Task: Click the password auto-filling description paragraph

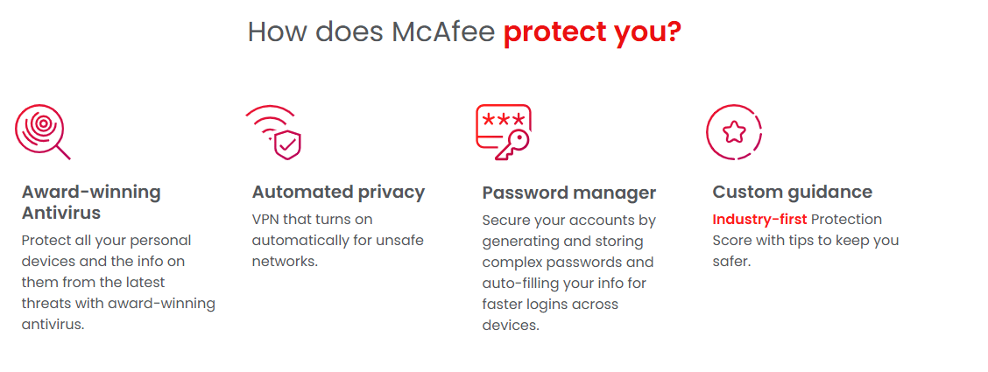Action: click(568, 272)
